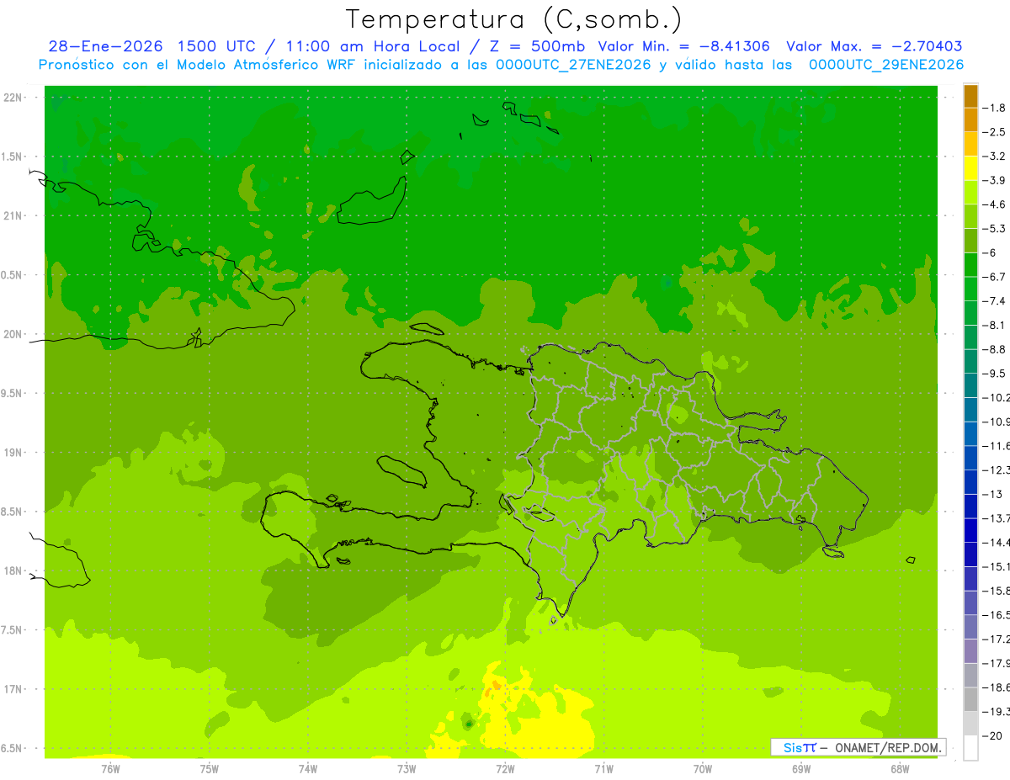1010x780 pixels.
Task: Click the '74W' longitude axis label
Action: click(308, 769)
